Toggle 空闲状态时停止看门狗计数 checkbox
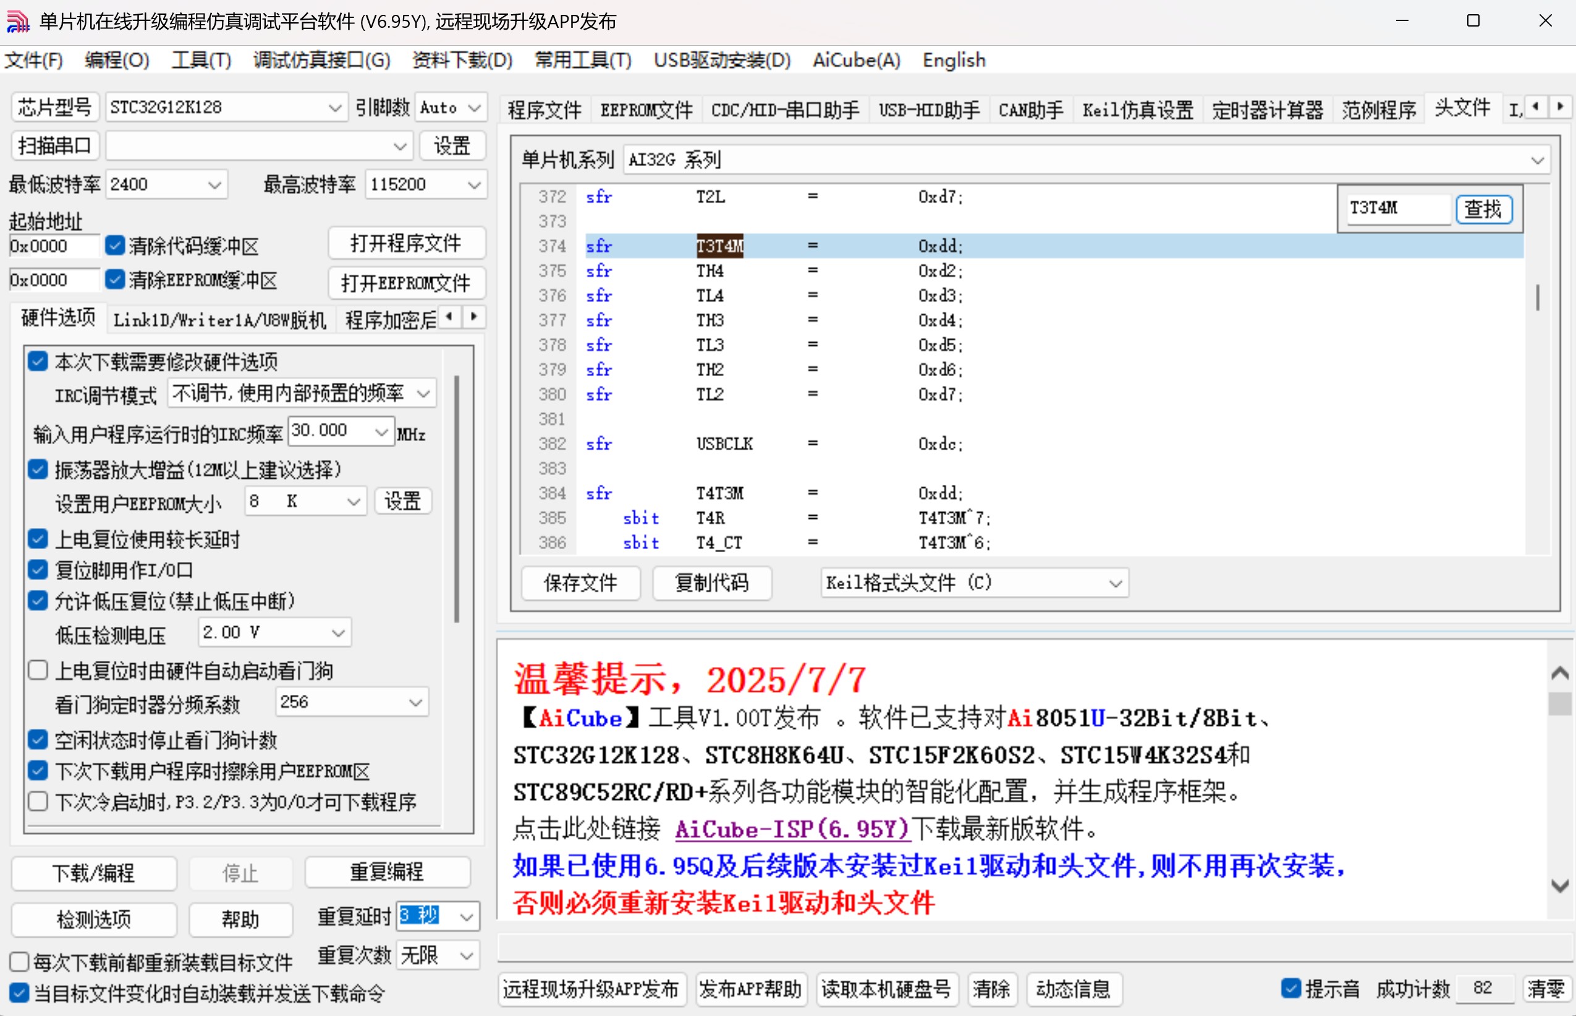1576x1016 pixels. click(x=38, y=740)
